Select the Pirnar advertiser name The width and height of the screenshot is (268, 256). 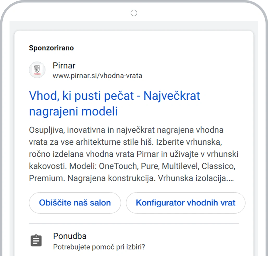(64, 66)
